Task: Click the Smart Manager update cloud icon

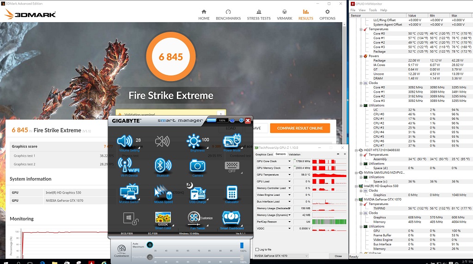Action: coord(232,120)
